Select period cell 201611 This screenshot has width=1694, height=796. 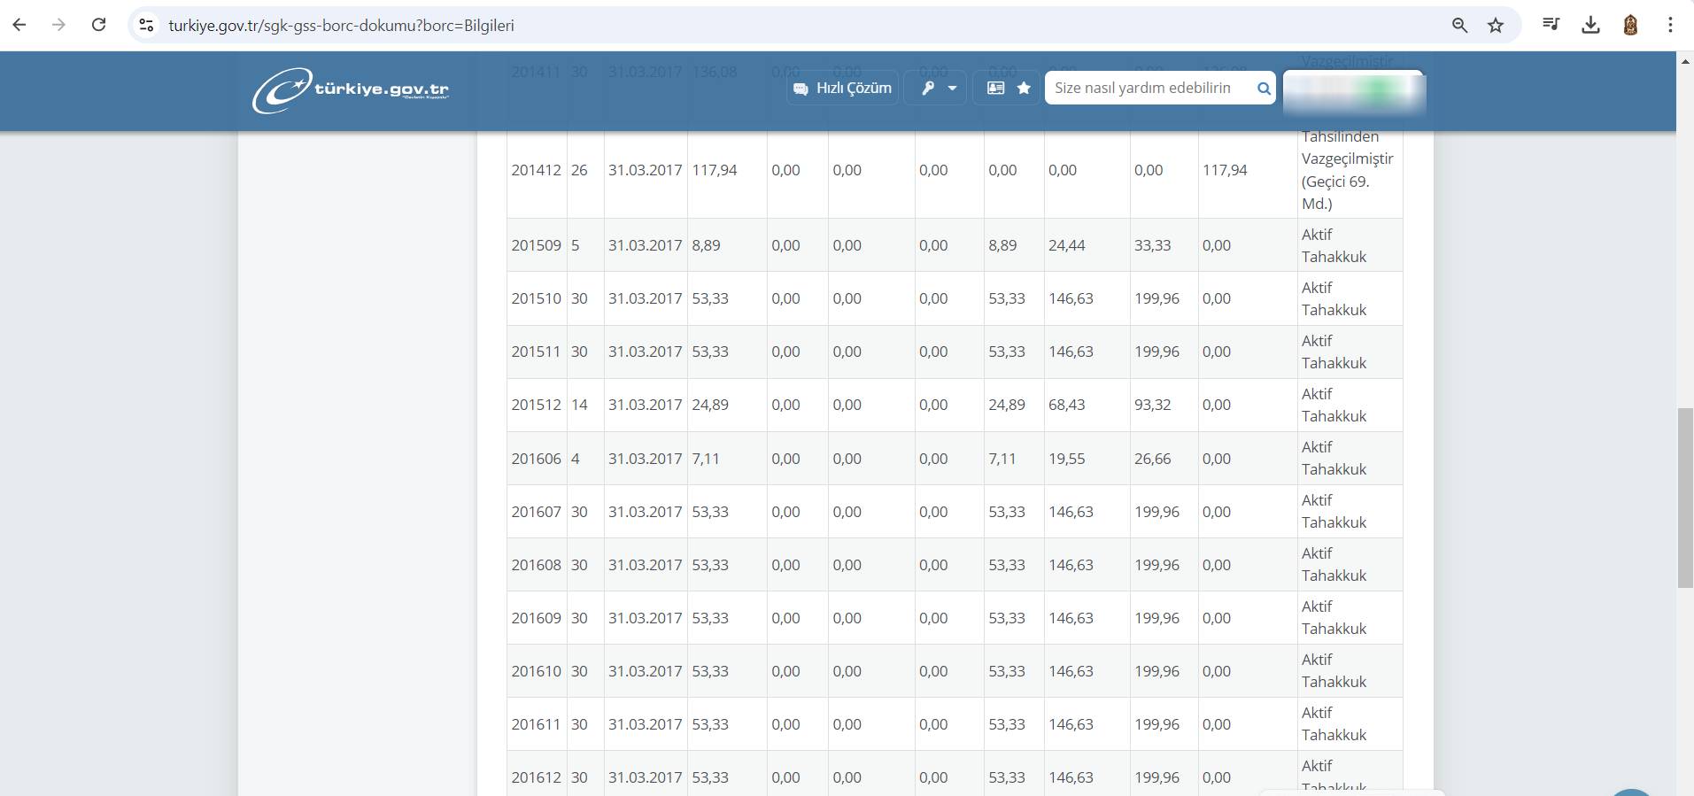[x=536, y=724]
